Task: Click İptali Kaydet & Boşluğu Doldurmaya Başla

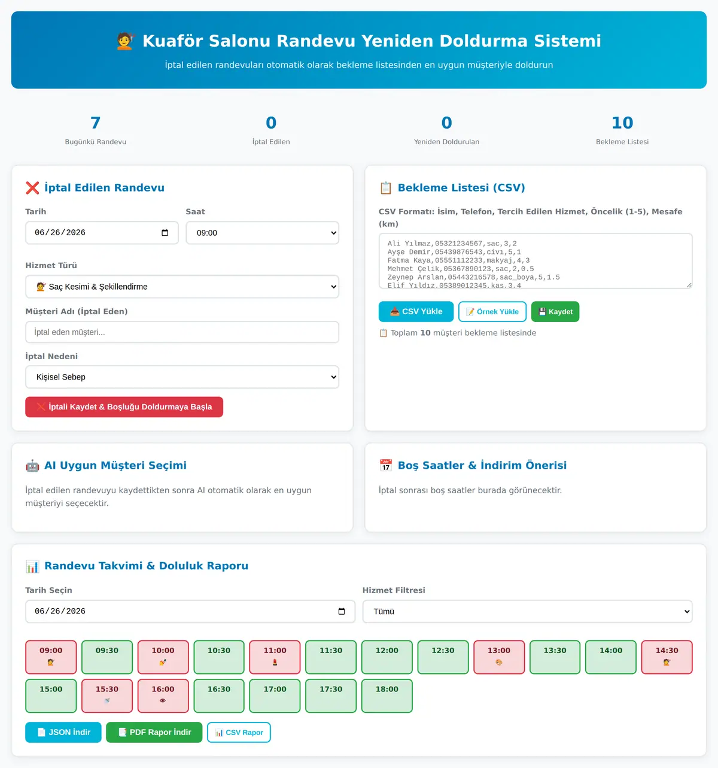Action: (x=124, y=407)
